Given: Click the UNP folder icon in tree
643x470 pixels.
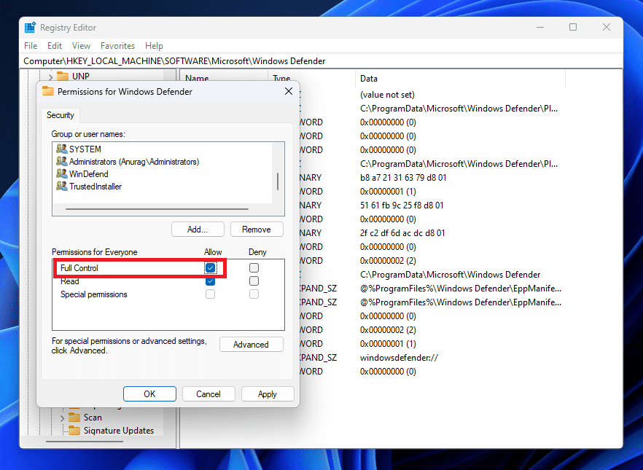Looking at the screenshot, I should point(62,77).
